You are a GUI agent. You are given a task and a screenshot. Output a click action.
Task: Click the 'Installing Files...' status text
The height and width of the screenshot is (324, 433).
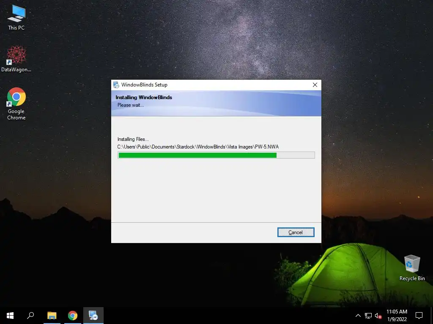coord(133,139)
